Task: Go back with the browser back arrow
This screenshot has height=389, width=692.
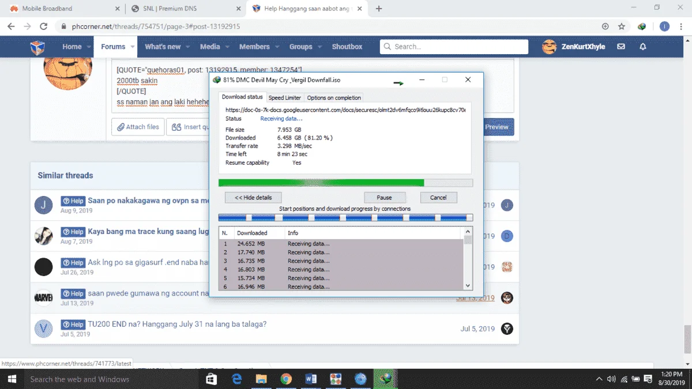Action: click(x=10, y=27)
